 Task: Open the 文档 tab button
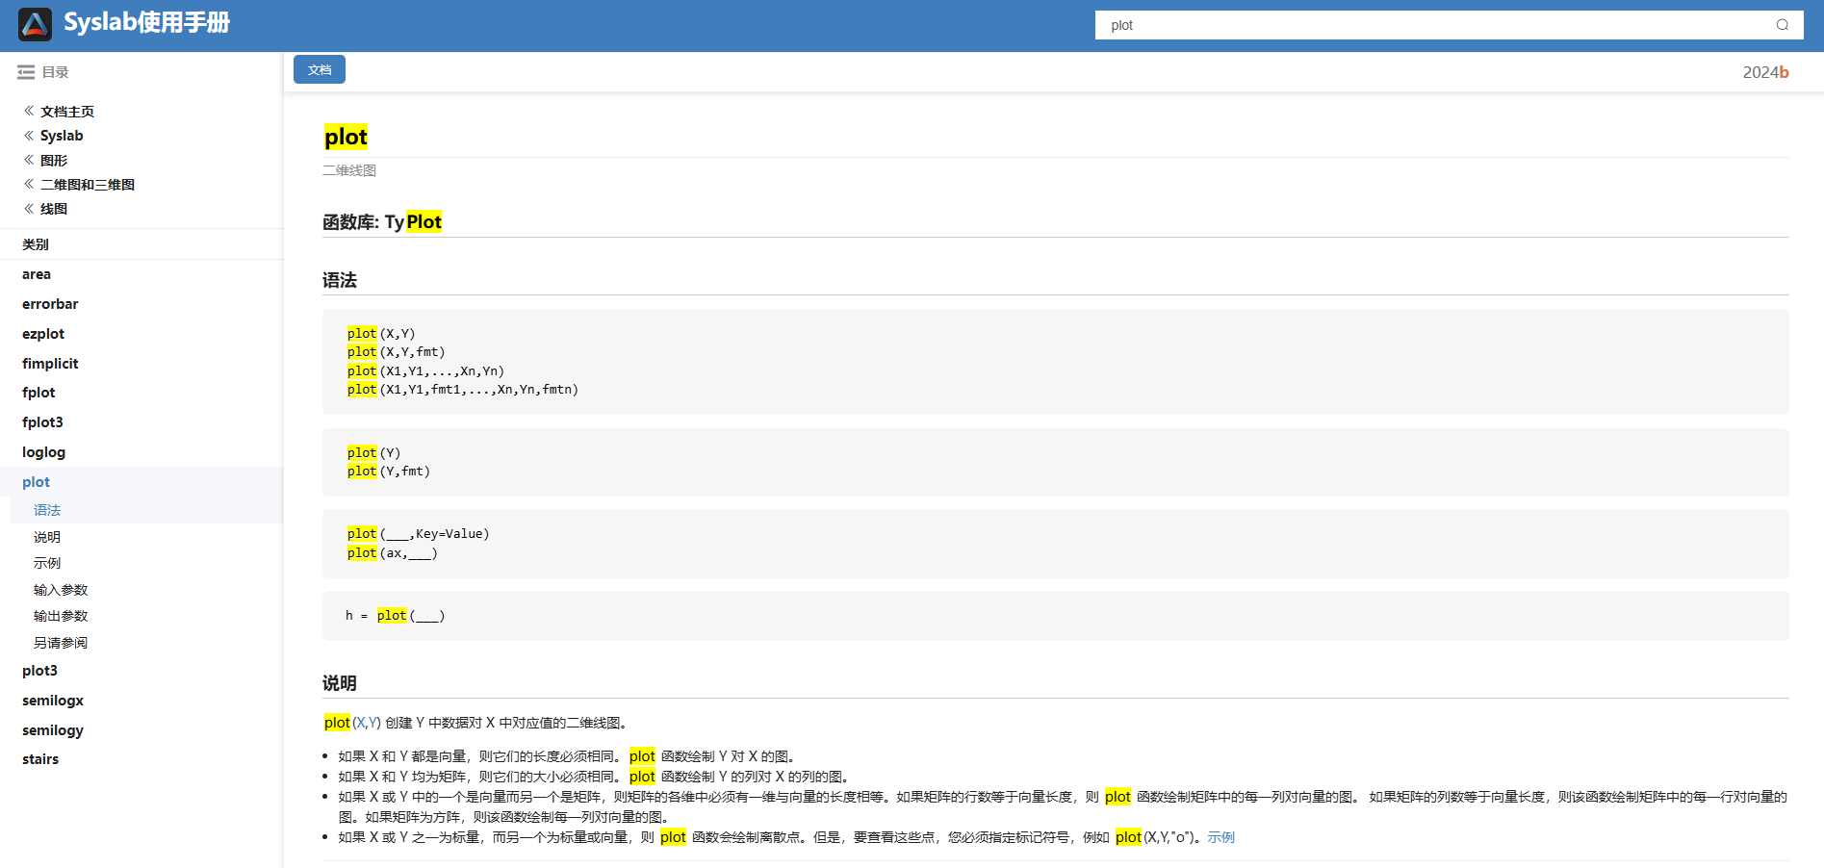pyautogui.click(x=320, y=69)
